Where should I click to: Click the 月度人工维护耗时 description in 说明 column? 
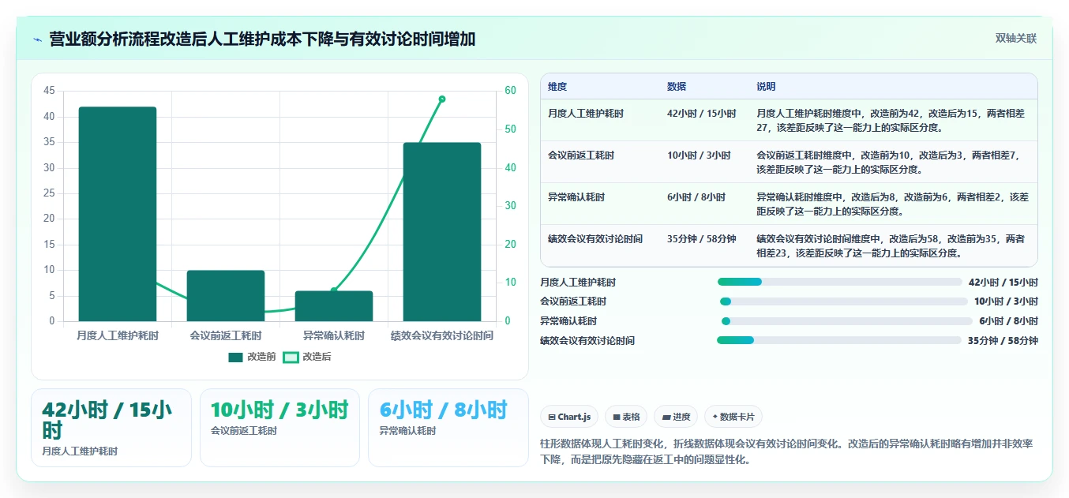(891, 120)
